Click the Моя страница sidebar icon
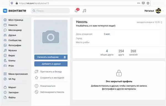Viewport: 166px width, 106px height. click(x=5, y=20)
